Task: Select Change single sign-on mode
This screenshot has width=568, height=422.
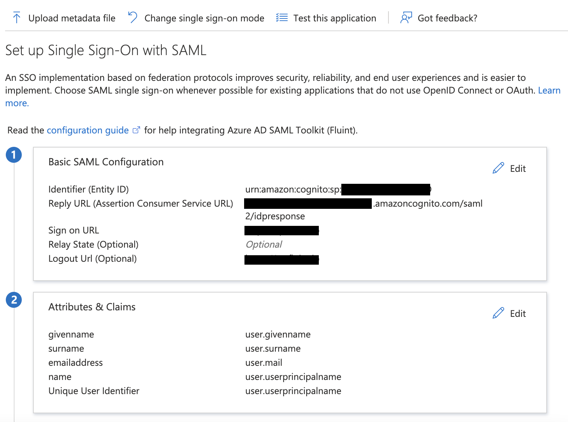Action: pyautogui.click(x=204, y=18)
